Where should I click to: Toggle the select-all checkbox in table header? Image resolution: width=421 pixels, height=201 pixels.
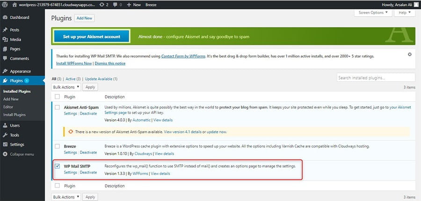tap(57, 97)
